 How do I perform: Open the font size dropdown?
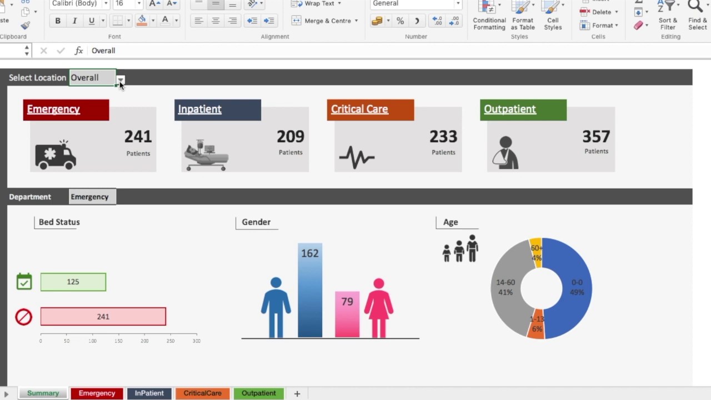(x=139, y=4)
